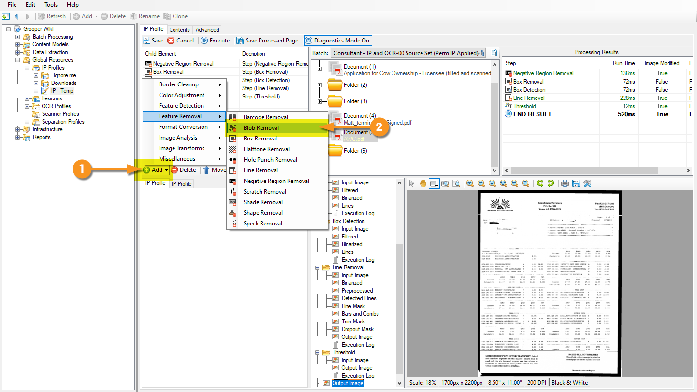Click the zoom in magnifier icon
The height and width of the screenshot is (392, 697).
(470, 183)
